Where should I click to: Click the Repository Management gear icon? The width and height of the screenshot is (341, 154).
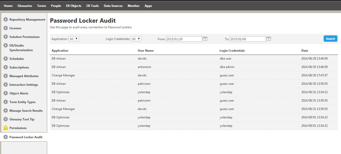pos(6,20)
